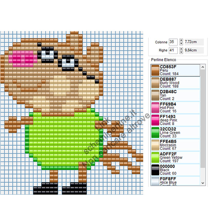Click the Peru 'Count: 184' text
The image size is (222, 222).
pyautogui.click(x=169, y=74)
